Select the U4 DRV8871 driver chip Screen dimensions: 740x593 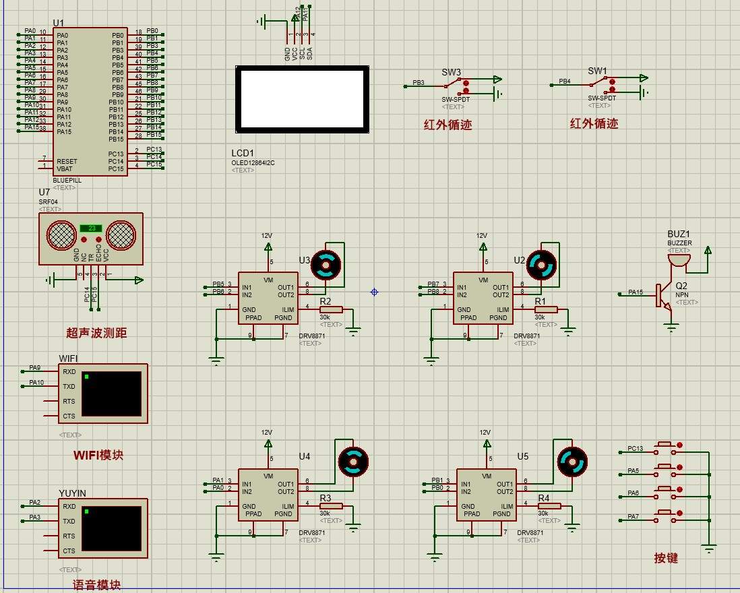(x=268, y=495)
